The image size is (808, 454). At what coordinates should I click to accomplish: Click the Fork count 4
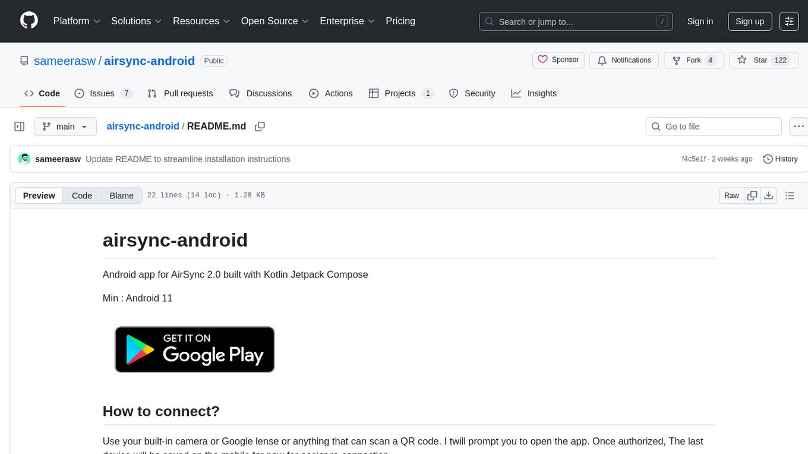click(x=710, y=60)
